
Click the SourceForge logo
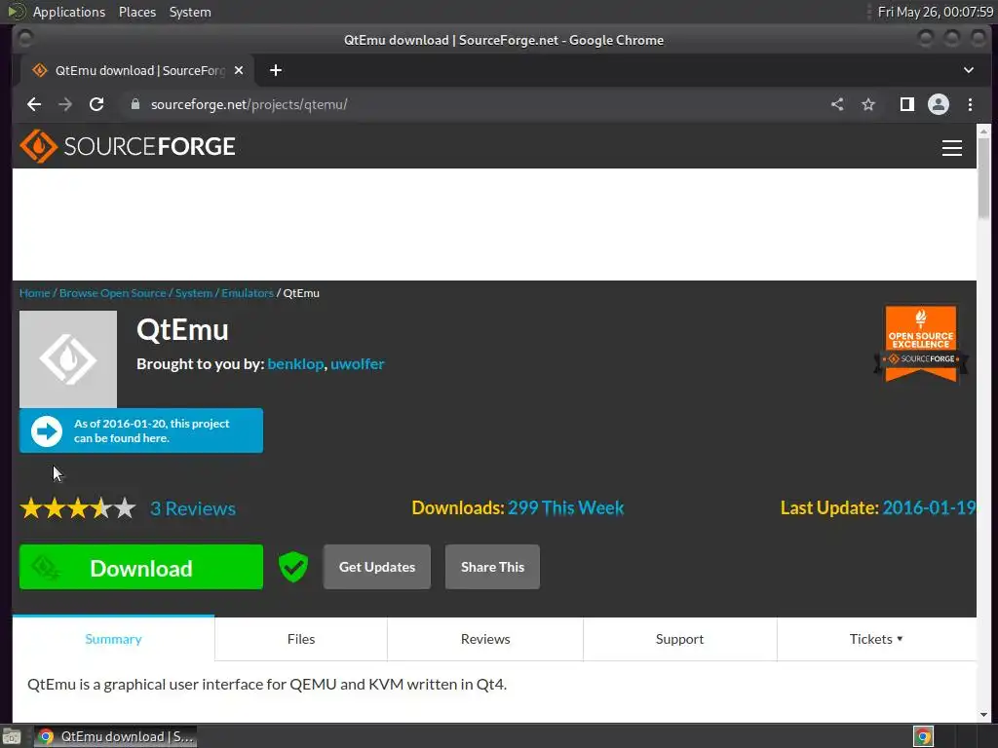point(128,146)
